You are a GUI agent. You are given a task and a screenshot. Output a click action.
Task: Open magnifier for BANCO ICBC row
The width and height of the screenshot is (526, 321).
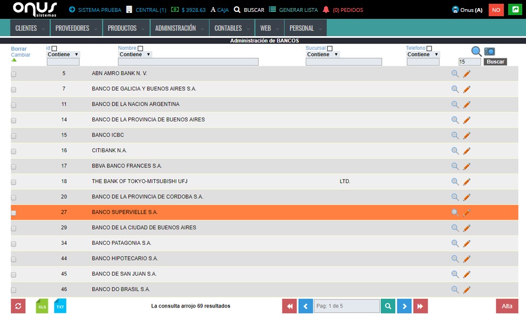pos(455,135)
